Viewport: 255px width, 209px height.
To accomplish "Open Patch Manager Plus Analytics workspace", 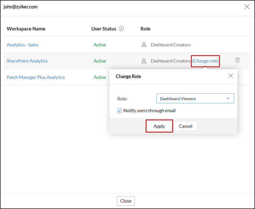I will [x=36, y=77].
